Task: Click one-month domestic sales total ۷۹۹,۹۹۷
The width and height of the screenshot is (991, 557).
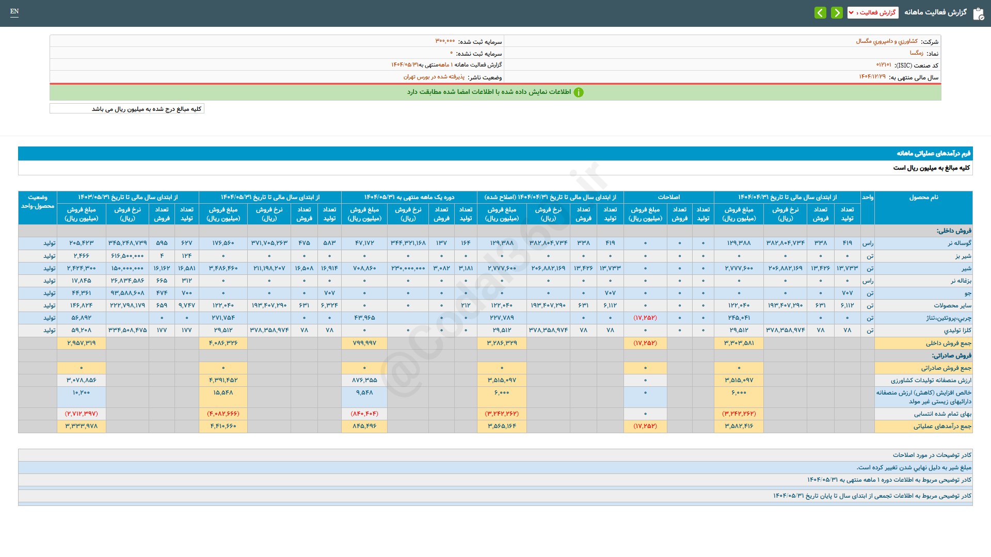Action: click(x=364, y=343)
